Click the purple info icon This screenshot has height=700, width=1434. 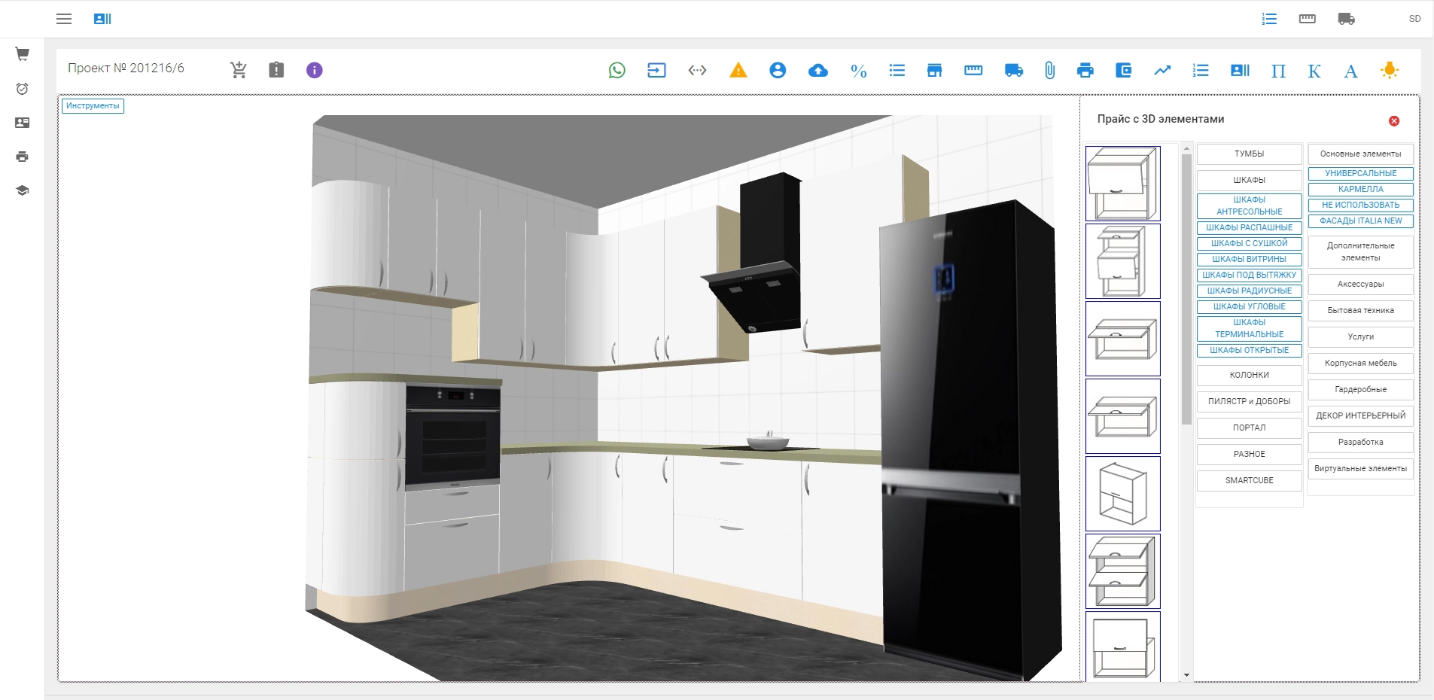(314, 70)
